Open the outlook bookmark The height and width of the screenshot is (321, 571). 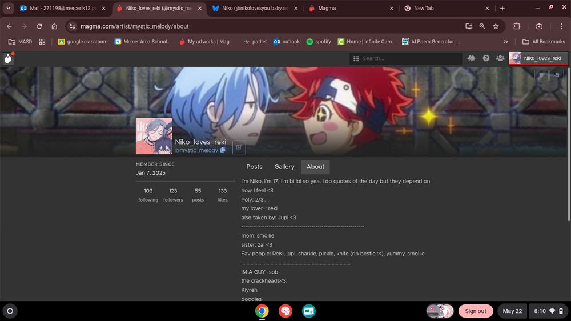(x=287, y=42)
